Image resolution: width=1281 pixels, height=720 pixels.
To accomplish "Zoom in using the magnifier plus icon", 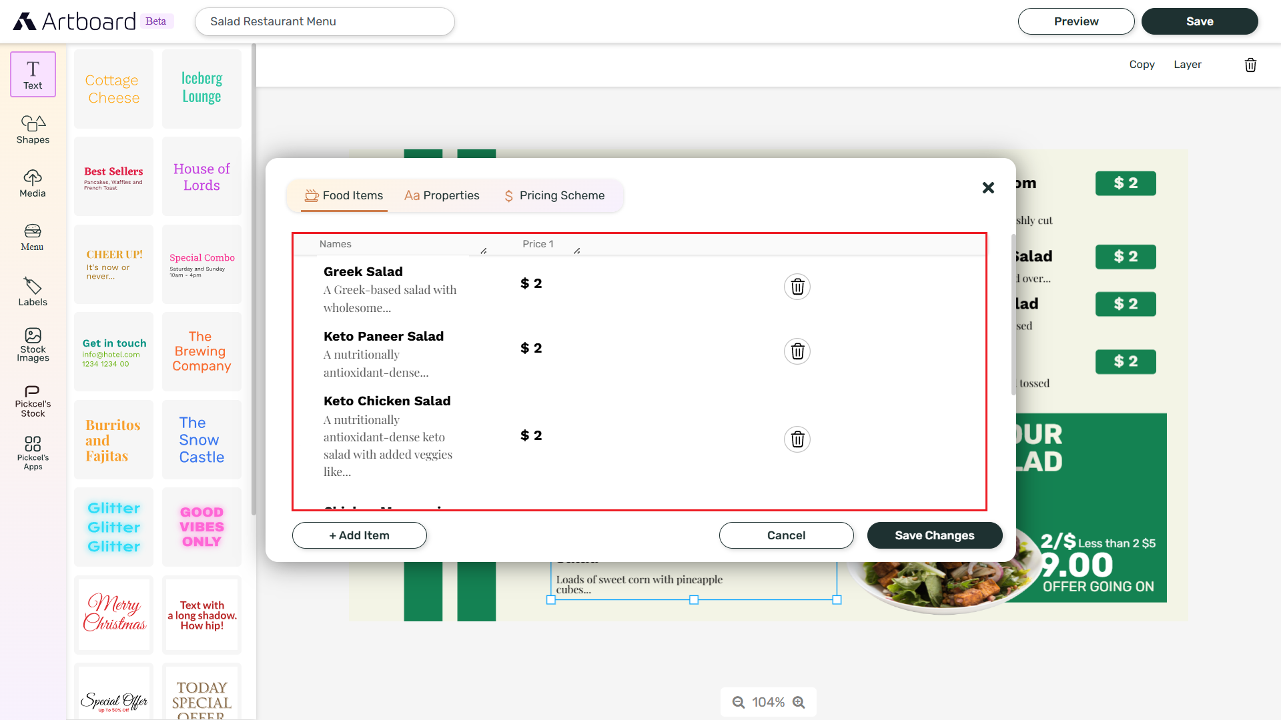I will pyautogui.click(x=799, y=701).
